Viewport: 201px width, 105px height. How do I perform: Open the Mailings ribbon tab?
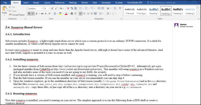(x=73, y=3)
